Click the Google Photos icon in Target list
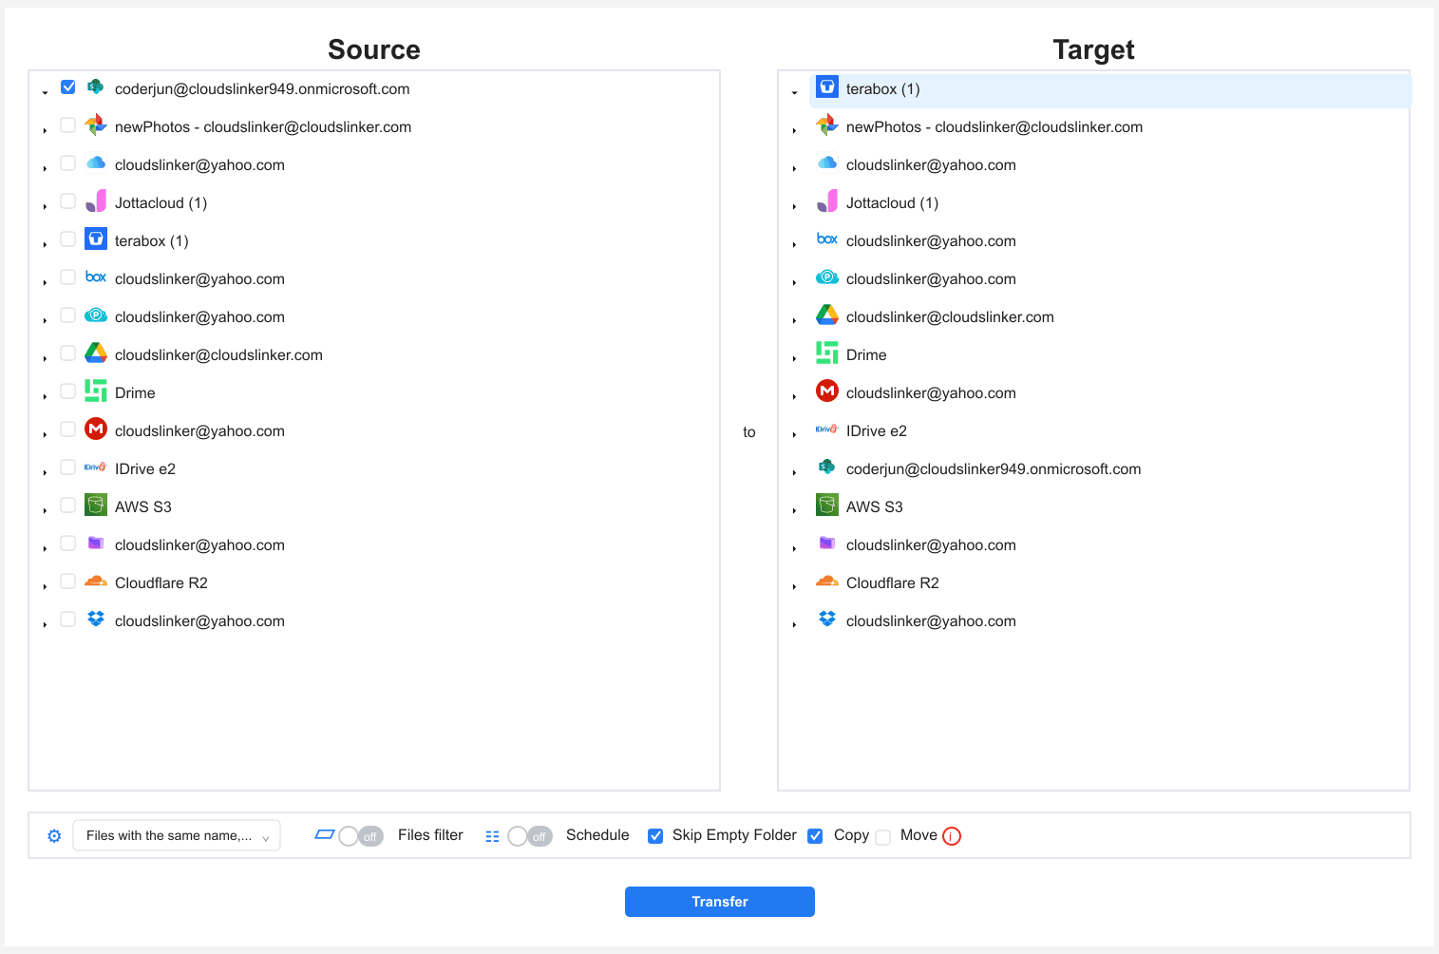 [x=827, y=124]
